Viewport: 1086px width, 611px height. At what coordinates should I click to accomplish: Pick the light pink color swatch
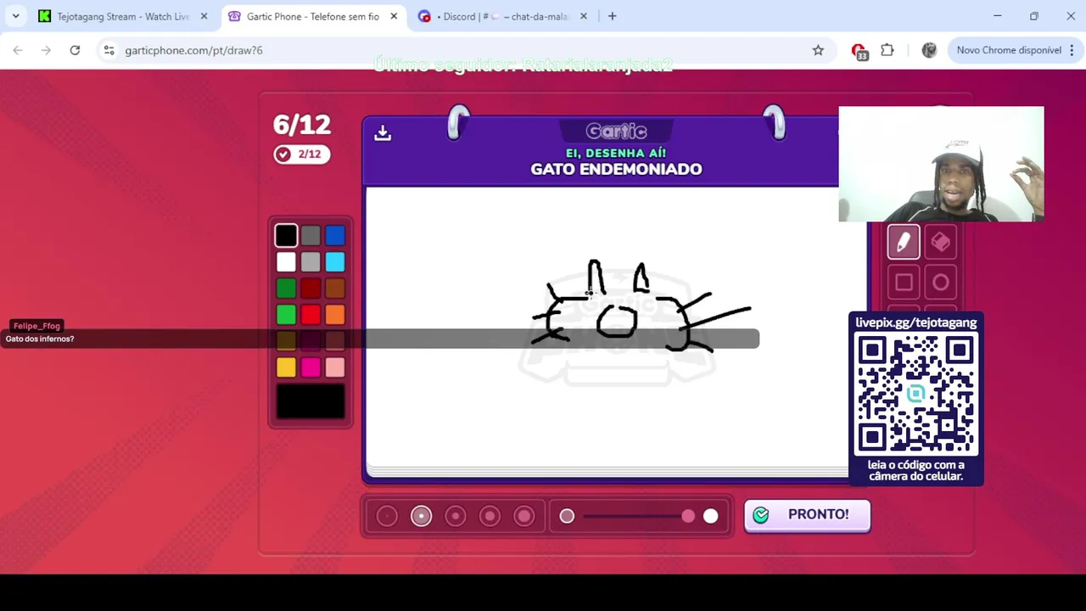pyautogui.click(x=335, y=367)
